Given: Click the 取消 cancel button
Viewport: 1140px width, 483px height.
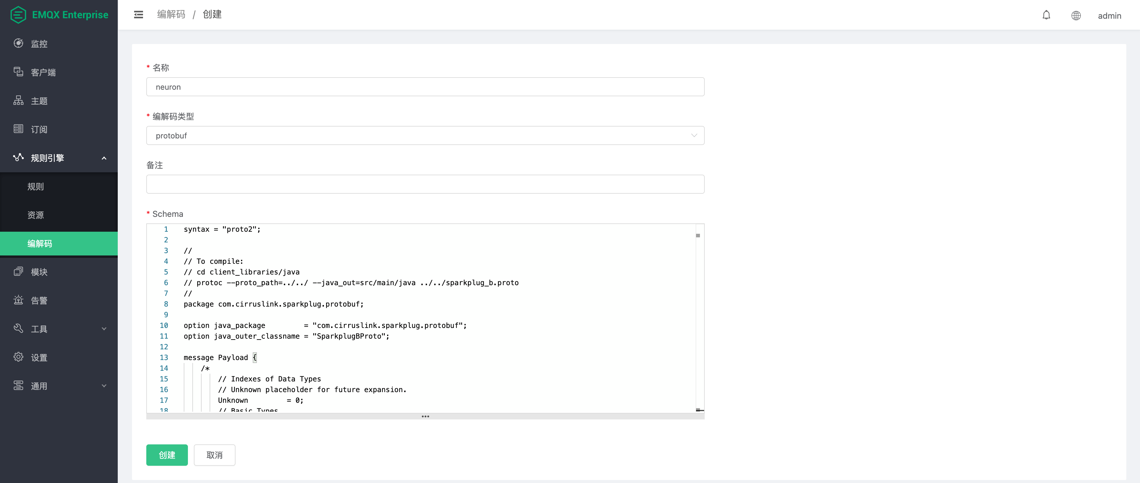Looking at the screenshot, I should (x=214, y=455).
